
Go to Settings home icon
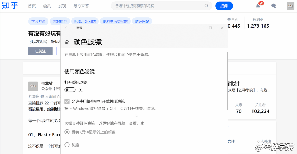coord(67,42)
